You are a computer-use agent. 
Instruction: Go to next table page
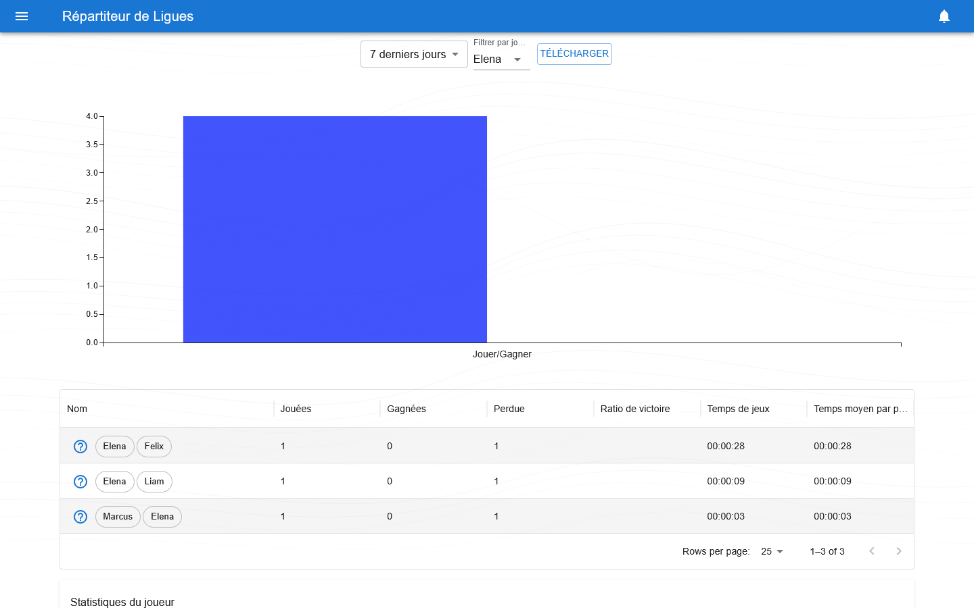(x=898, y=551)
